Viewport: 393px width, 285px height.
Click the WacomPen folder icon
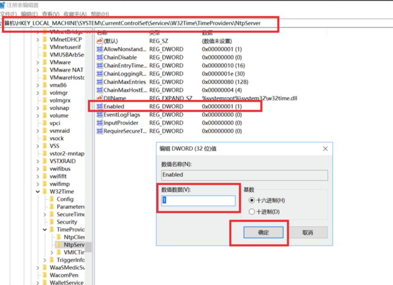[45, 275]
